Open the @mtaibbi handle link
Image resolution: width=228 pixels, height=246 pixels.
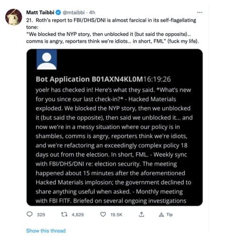point(74,12)
